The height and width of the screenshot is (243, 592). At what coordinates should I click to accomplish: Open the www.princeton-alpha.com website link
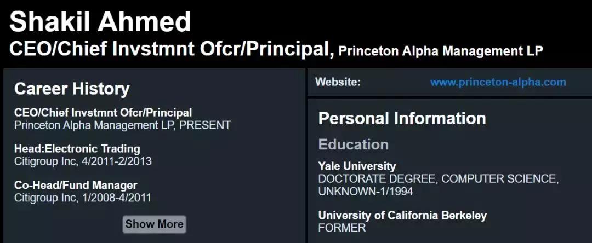(x=498, y=82)
